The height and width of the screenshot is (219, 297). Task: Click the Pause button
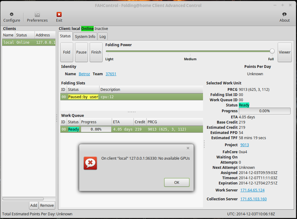(81, 52)
